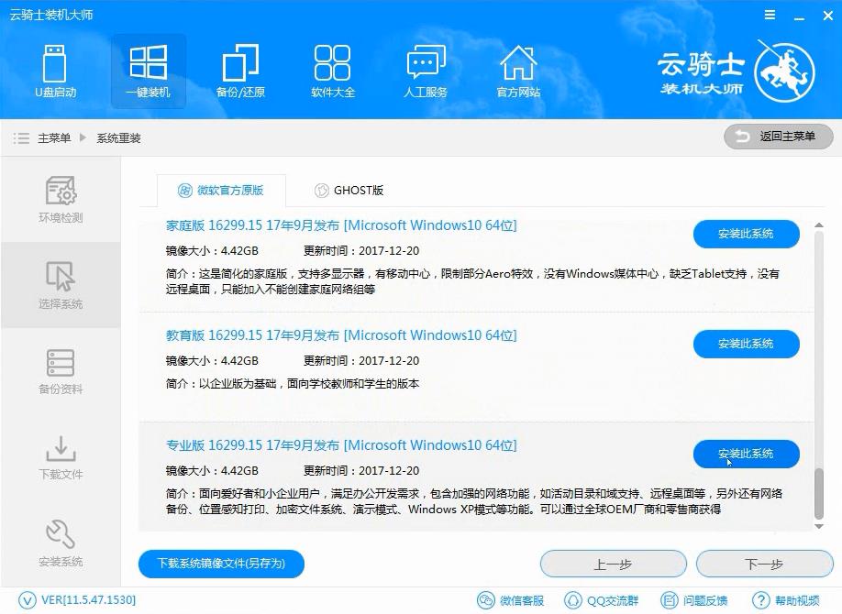Viewport: 842px width, 614px height.
Task: Switch to the GHOST版 tab
Action: tap(349, 190)
